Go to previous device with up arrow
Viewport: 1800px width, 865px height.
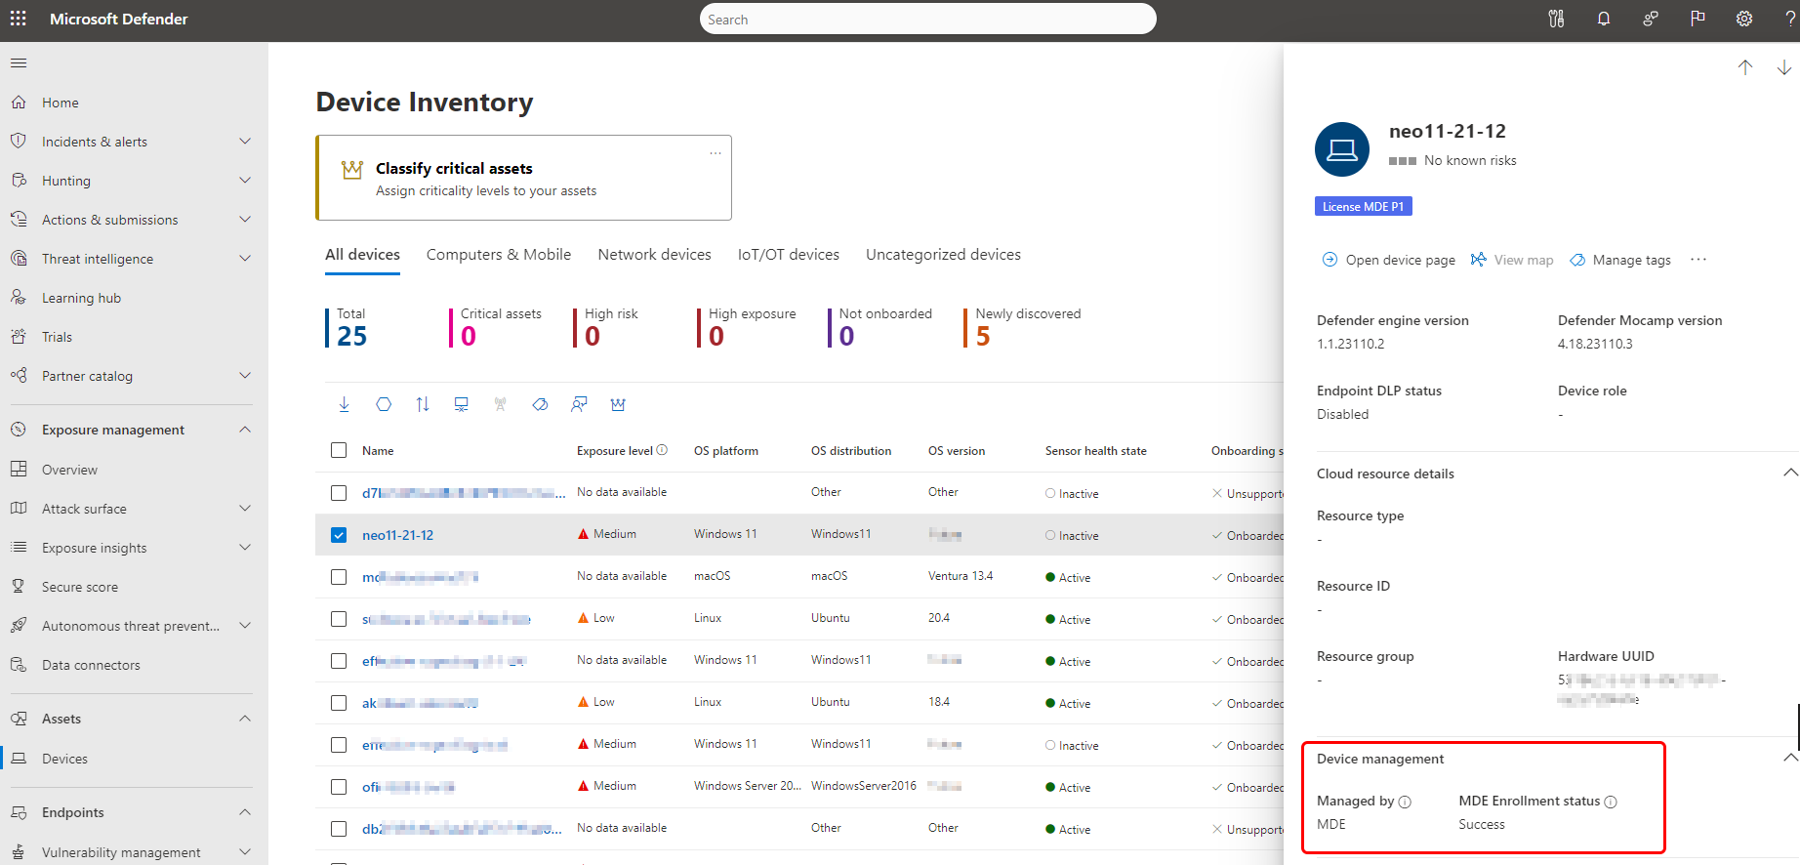pyautogui.click(x=1745, y=67)
